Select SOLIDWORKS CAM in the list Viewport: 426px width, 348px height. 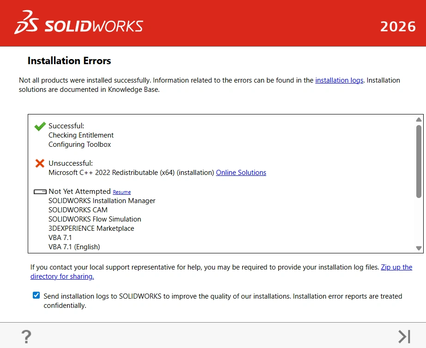[78, 210]
